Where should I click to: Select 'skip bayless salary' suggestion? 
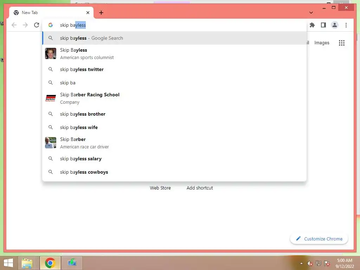click(174, 159)
